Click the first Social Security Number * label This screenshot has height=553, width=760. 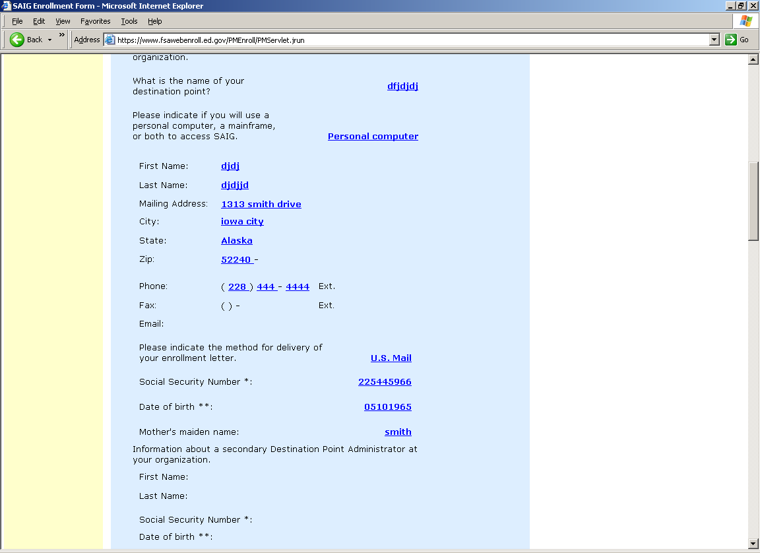[196, 382]
